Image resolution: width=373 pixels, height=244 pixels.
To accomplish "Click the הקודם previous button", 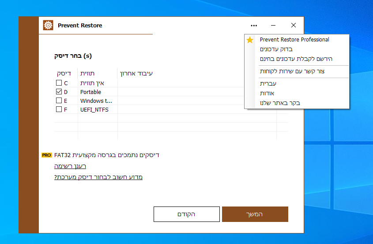I will (186, 214).
